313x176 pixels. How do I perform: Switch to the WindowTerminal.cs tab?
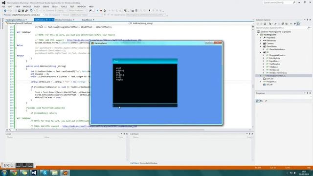64,20
